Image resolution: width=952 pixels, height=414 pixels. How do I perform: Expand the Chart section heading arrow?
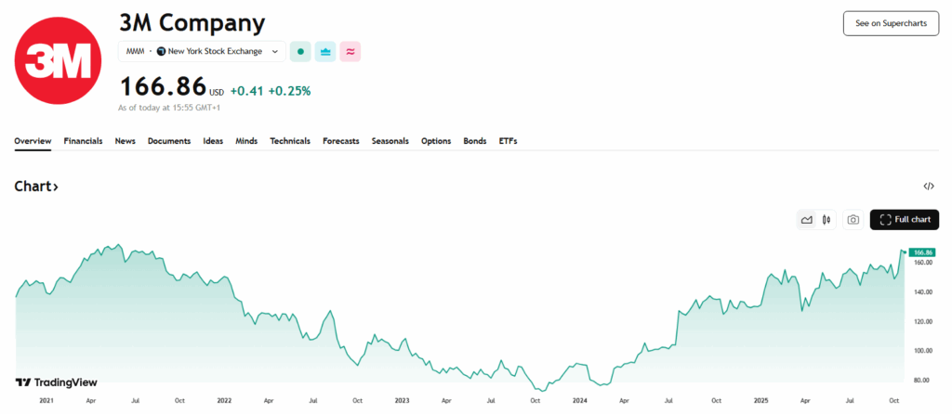point(55,187)
